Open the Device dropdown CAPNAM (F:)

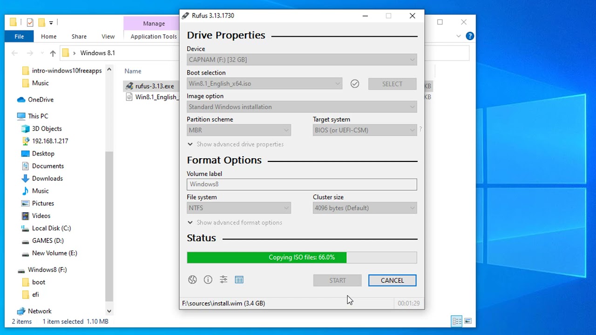(x=302, y=60)
